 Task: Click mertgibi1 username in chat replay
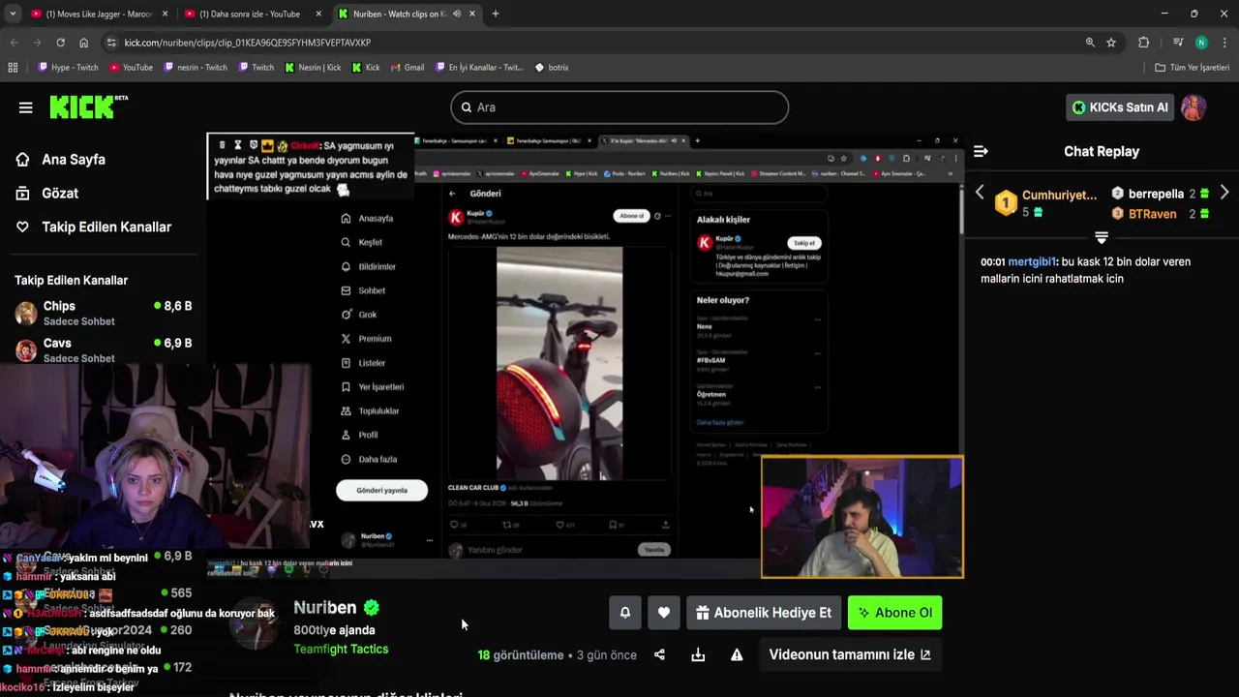click(1032, 261)
